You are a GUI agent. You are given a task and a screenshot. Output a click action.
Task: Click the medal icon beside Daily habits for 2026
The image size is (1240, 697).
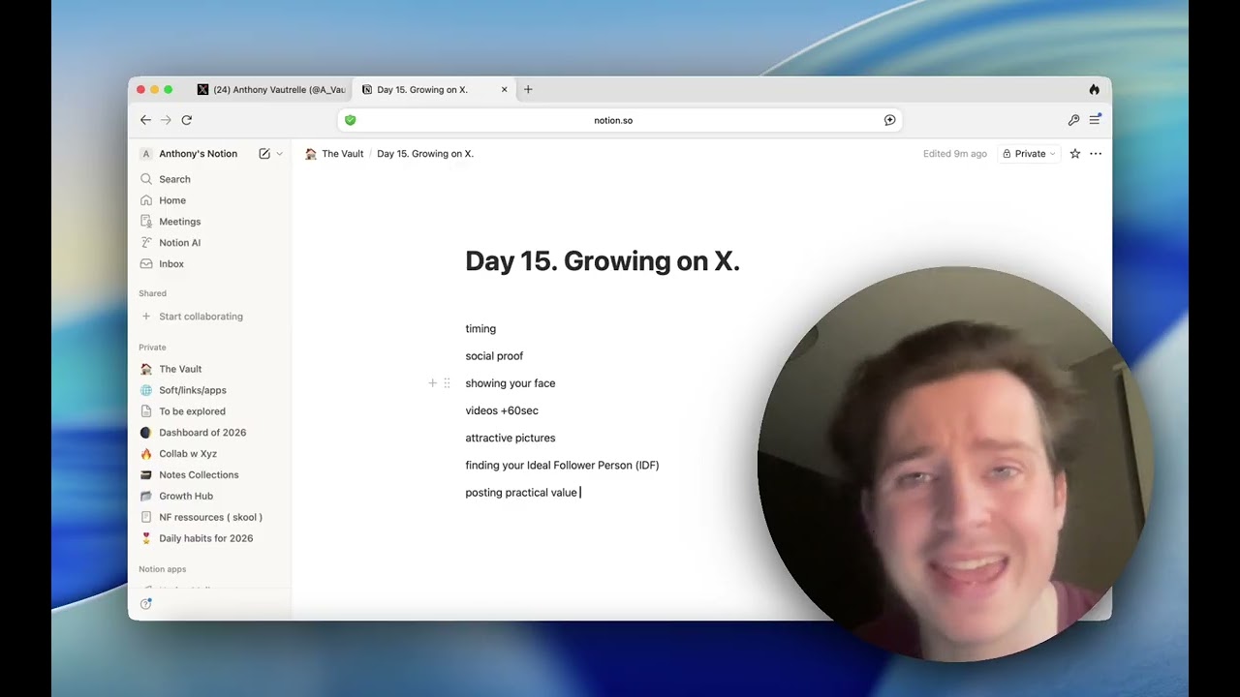[146, 538]
